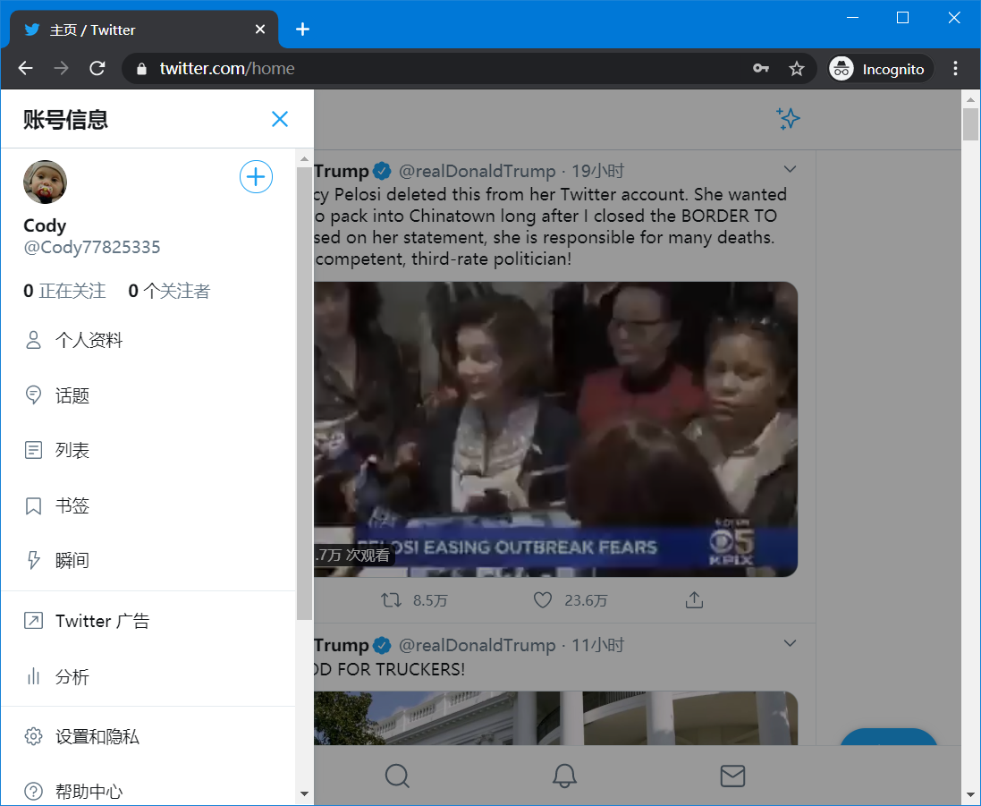The width and height of the screenshot is (981, 806).
Task: Bookmark this page with the star icon
Action: coord(797,68)
